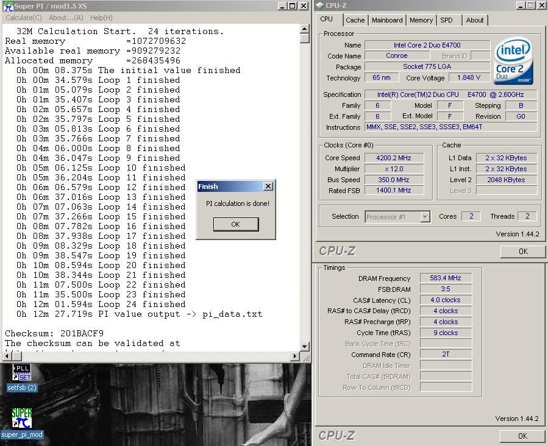This screenshot has height=446, width=548.
Task: Click the L1 Data value 2 x 32 KBytes
Action: point(506,158)
